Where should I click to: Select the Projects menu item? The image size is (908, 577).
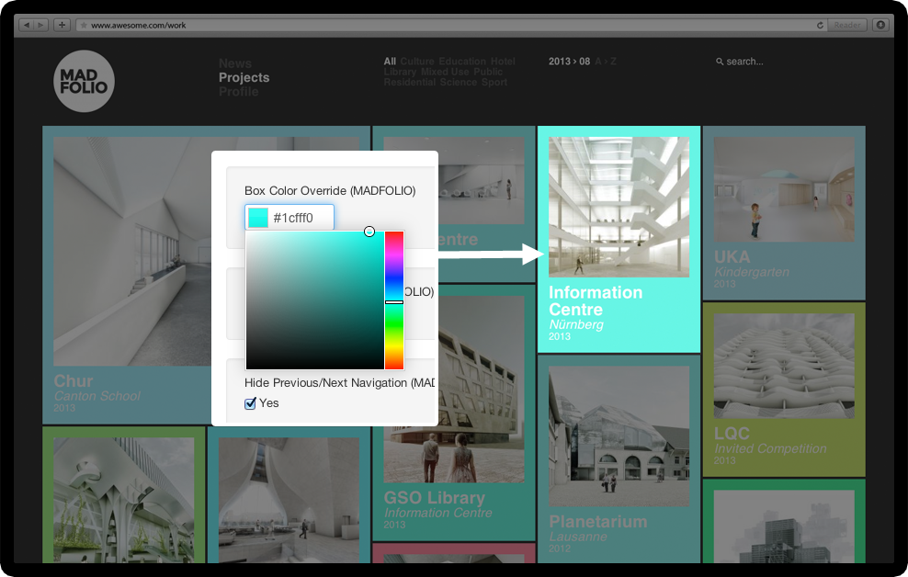[x=244, y=77]
